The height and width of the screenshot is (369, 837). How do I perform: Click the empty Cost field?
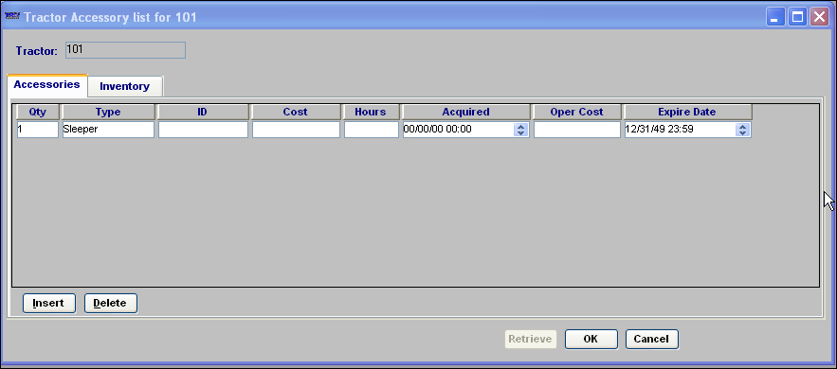point(296,130)
